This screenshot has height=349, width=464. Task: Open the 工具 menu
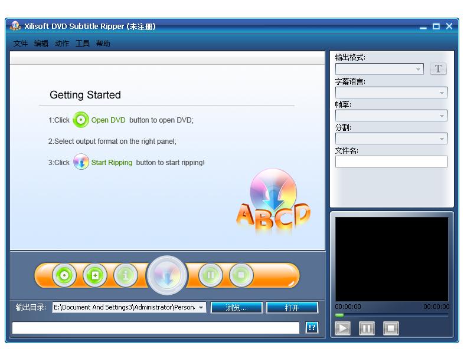(x=83, y=44)
